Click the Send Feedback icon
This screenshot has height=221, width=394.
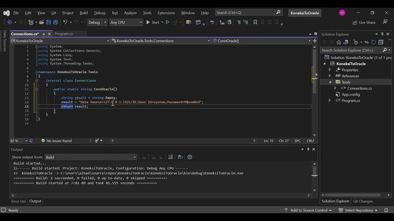[x=385, y=22]
